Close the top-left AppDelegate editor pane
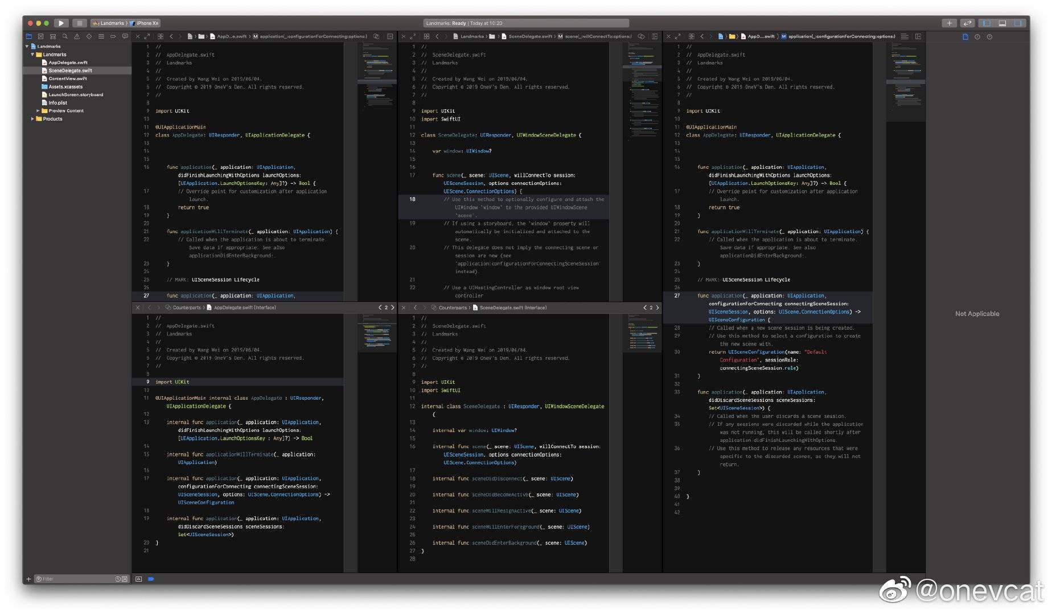 click(x=137, y=36)
